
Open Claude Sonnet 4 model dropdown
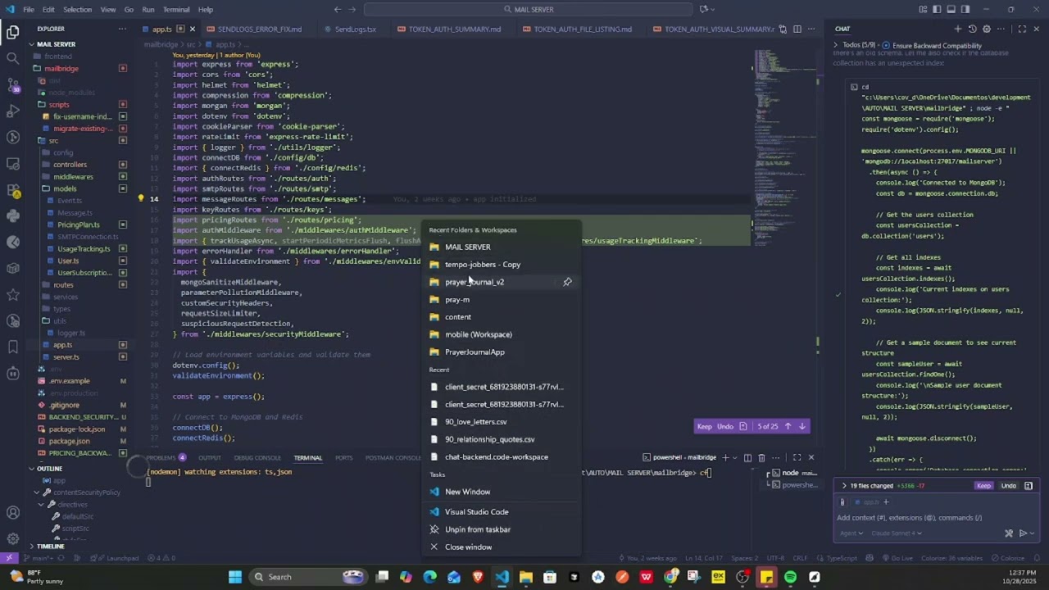(897, 533)
